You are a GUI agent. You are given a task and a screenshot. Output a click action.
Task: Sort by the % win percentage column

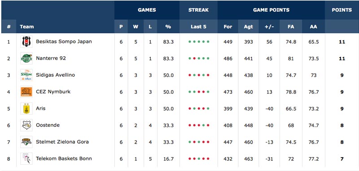168,26
